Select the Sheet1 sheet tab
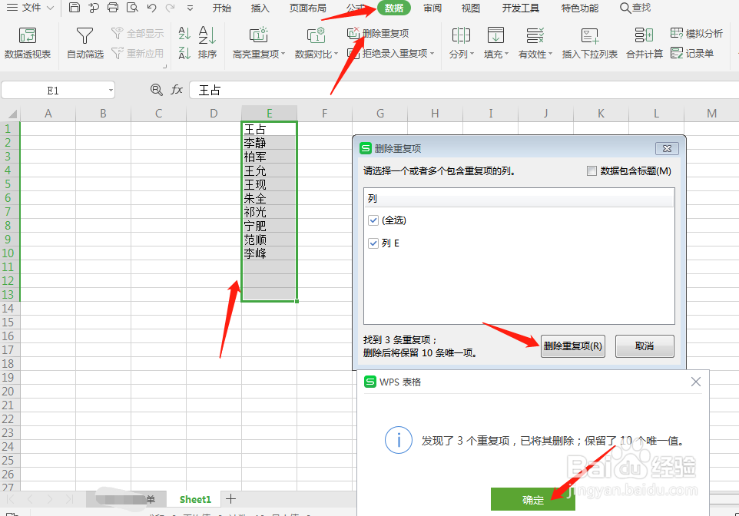Viewport: 739px width, 516px height. [195, 499]
